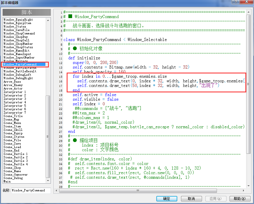Select Arrow_Base script
Image resolution: width=254 pixels, height=204 pixels.
click(12, 82)
